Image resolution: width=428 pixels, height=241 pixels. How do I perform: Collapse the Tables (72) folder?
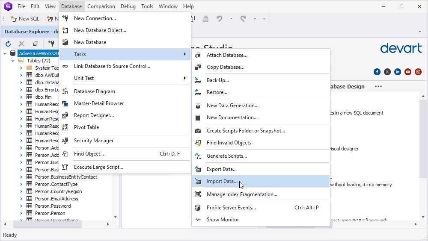[x=13, y=61]
